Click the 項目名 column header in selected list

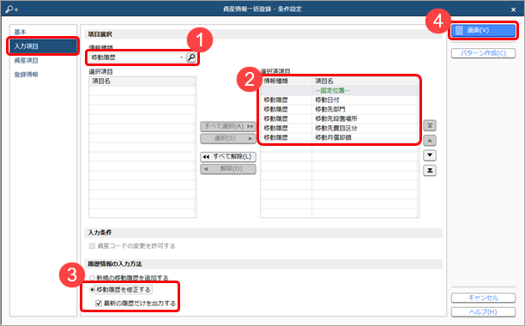pyautogui.click(x=365, y=81)
